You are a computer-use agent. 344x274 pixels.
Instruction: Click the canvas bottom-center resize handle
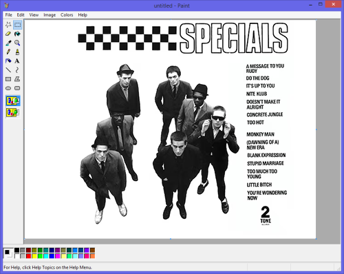[171, 239]
